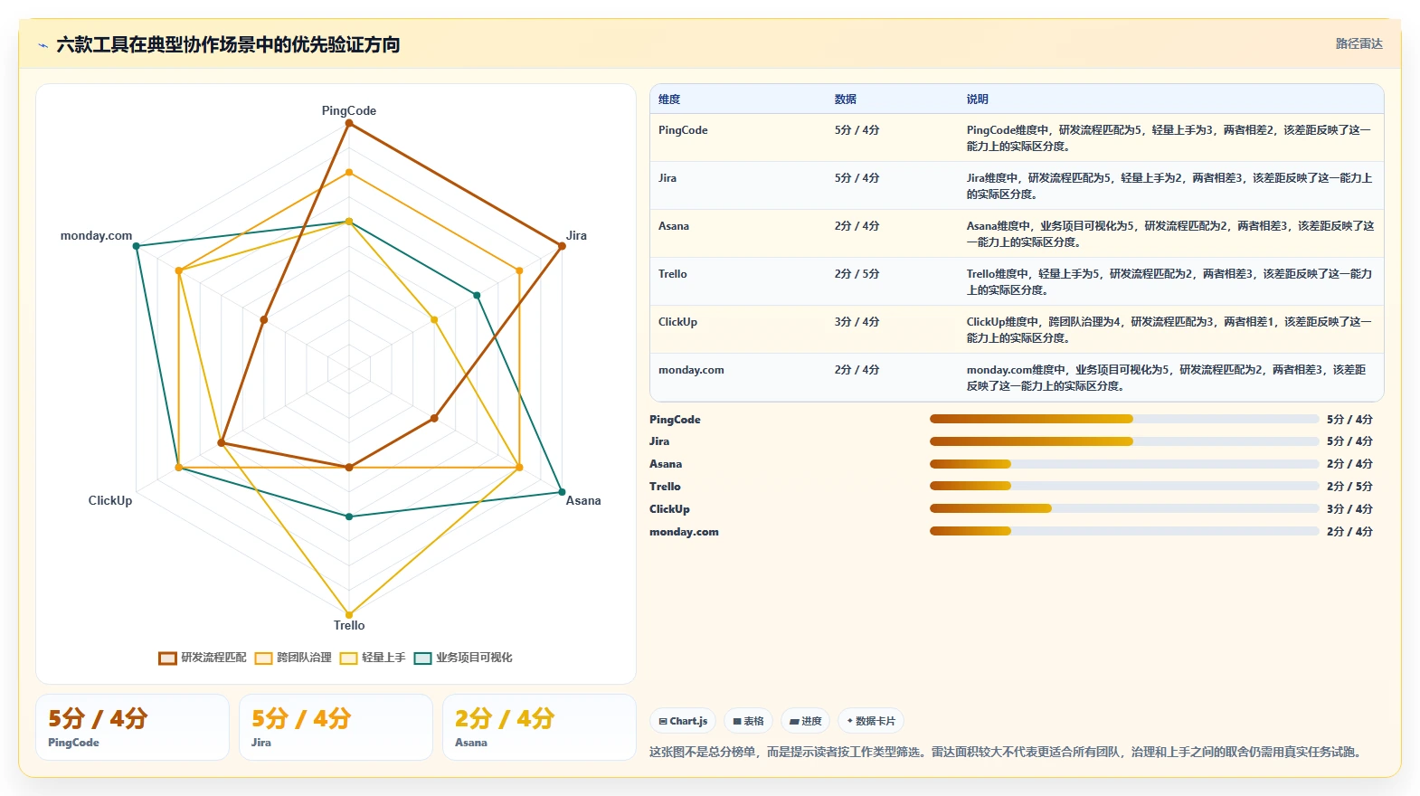Screen dimensions: 1420x796
Task: Select the 维度 column header
Action: coord(669,99)
